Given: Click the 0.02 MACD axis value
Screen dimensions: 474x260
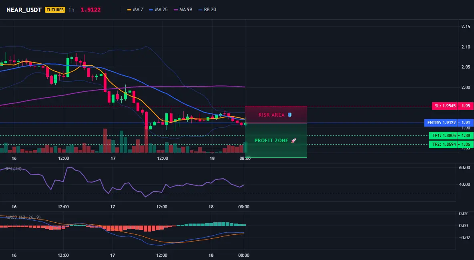Looking at the screenshot, I should [464, 214].
